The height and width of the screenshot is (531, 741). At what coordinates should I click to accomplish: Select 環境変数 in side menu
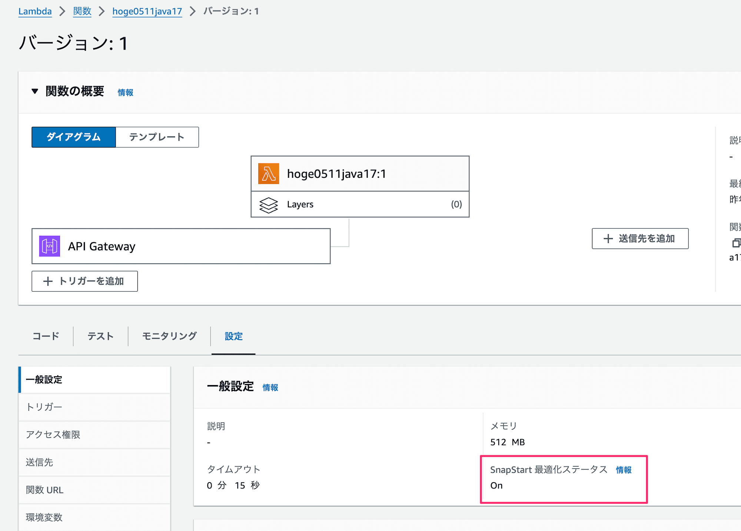(x=94, y=518)
